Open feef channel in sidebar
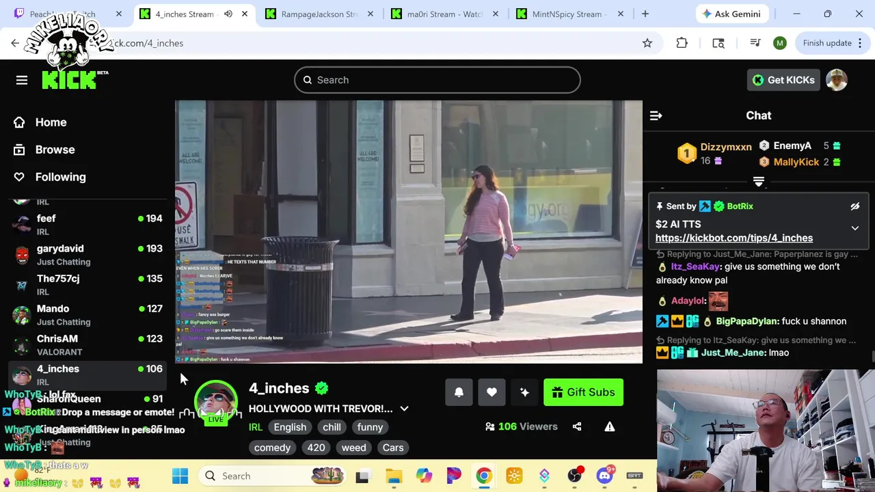 coord(87,224)
